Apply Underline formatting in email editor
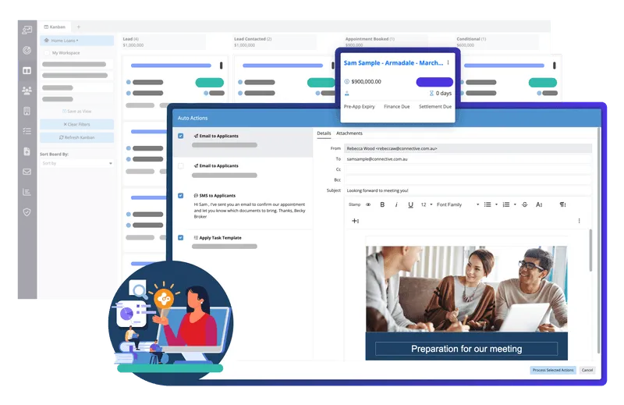This screenshot has width=624, height=405. [410, 204]
